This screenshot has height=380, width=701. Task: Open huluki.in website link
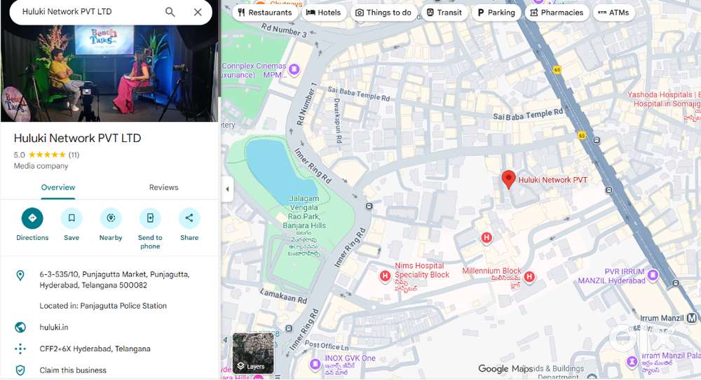click(54, 328)
